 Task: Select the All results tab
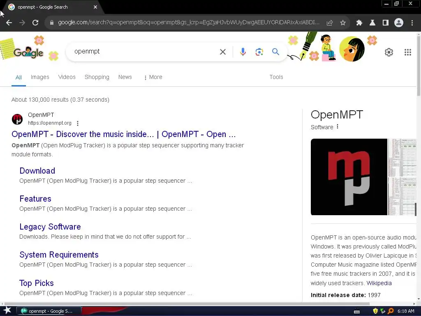19,77
